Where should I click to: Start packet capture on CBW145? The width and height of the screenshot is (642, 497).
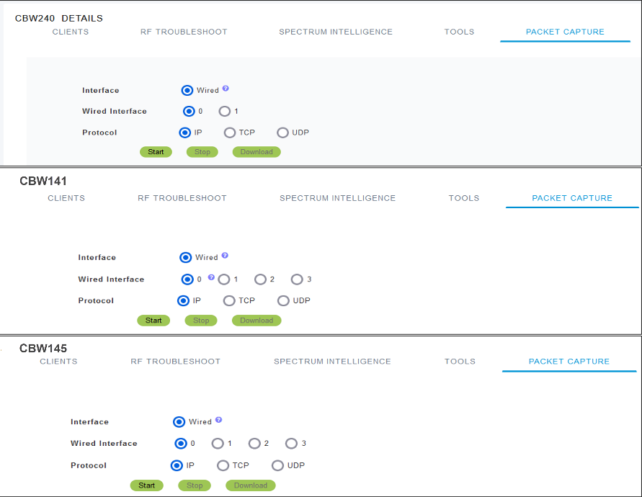pyautogui.click(x=146, y=485)
